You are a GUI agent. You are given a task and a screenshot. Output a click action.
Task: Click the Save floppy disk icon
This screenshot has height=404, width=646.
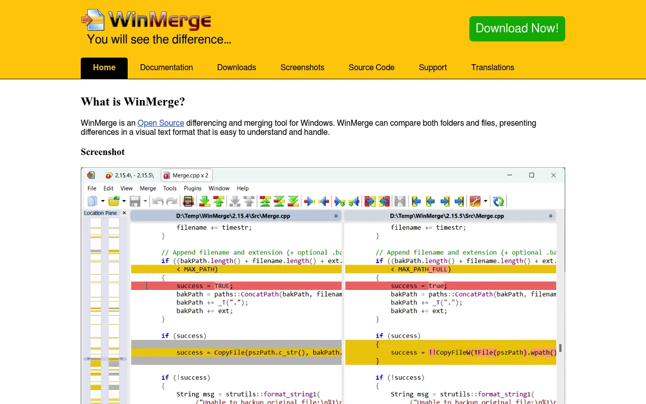coord(135,201)
